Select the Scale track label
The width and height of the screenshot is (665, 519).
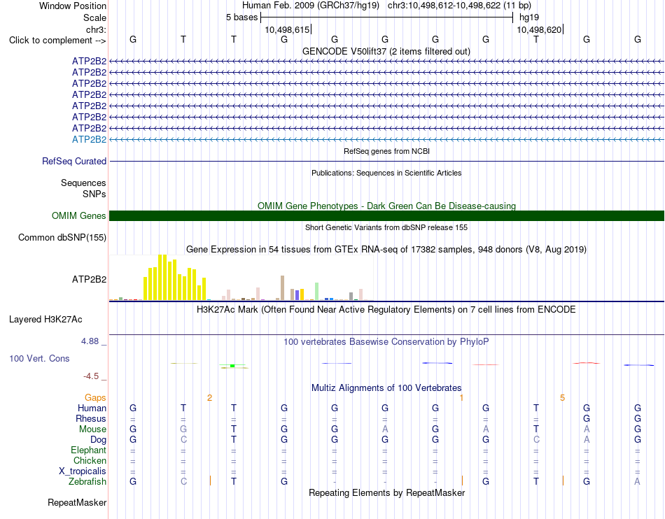click(94, 17)
